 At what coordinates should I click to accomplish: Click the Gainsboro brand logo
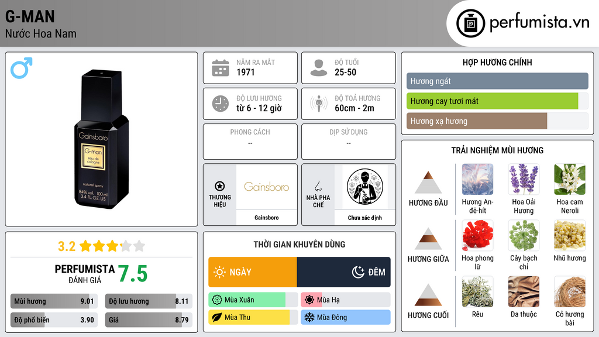pyautogui.click(x=267, y=187)
